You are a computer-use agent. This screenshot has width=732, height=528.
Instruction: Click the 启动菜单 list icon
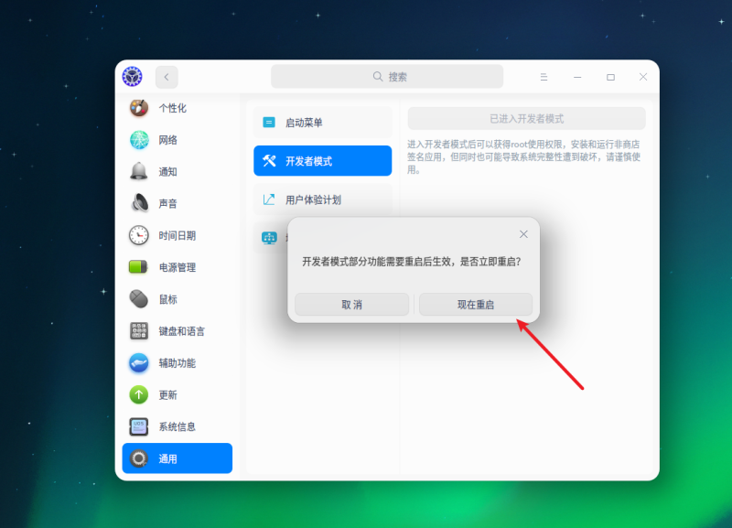point(269,123)
